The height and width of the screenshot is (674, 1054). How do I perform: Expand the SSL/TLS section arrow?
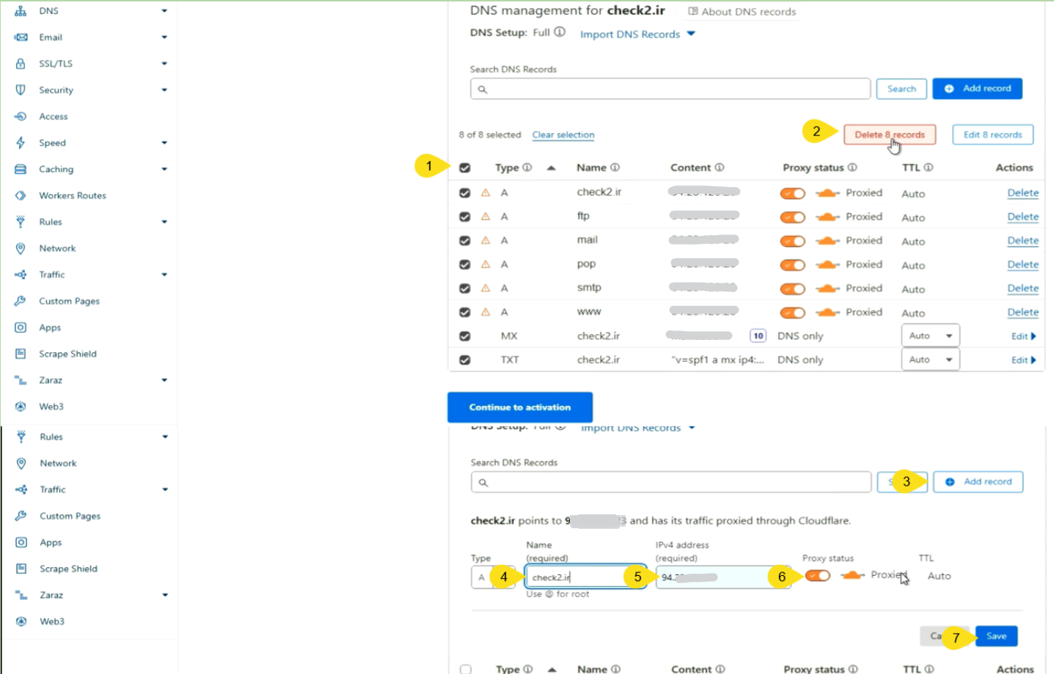click(x=164, y=64)
